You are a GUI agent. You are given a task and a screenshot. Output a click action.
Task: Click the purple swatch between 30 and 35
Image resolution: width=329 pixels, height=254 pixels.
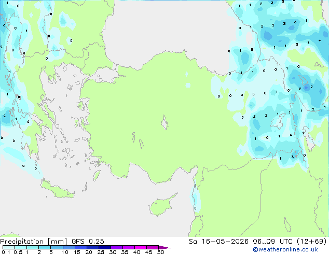(117, 247)
